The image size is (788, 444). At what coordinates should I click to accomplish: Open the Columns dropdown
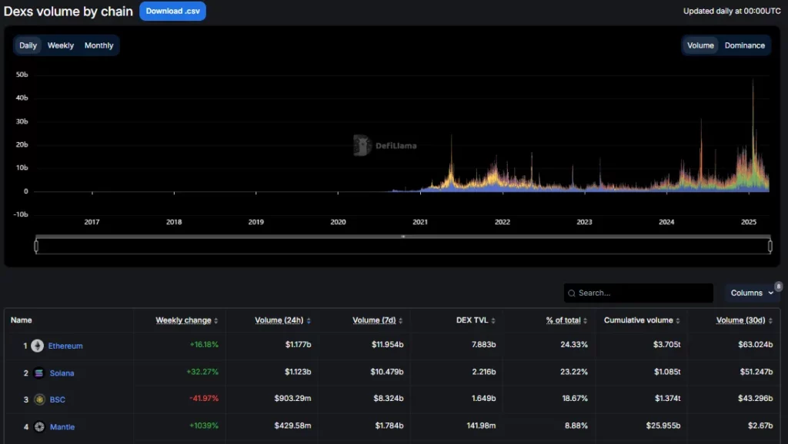click(750, 293)
